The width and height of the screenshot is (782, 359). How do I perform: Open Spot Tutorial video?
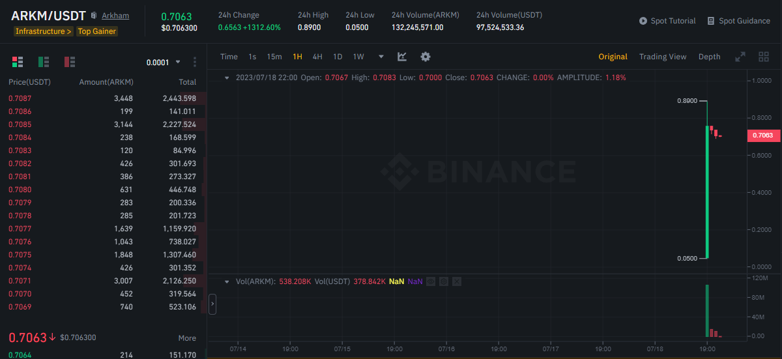coord(667,21)
